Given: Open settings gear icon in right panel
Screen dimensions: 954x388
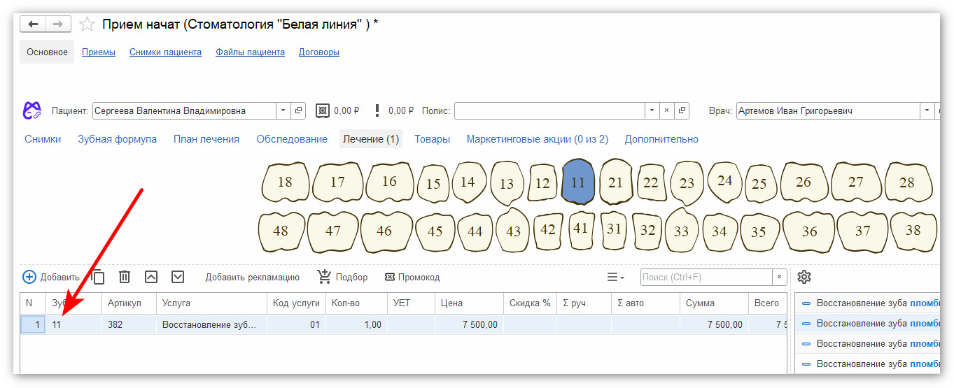Looking at the screenshot, I should (x=804, y=277).
